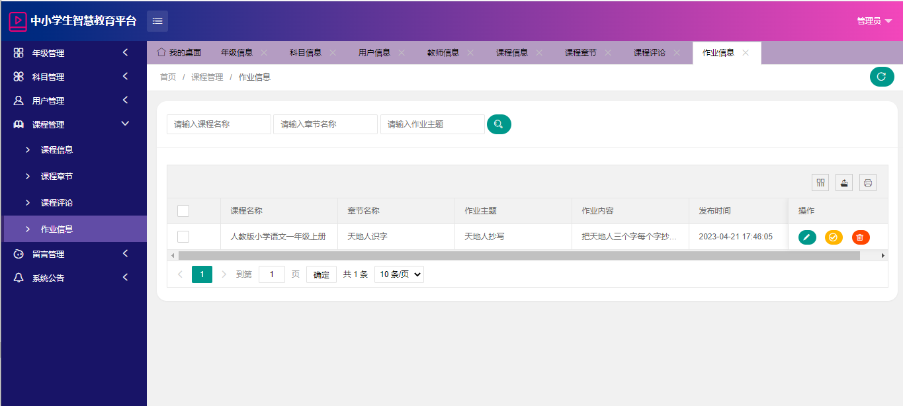
Task: Expand the 系统公告 menu
Action: point(125,278)
